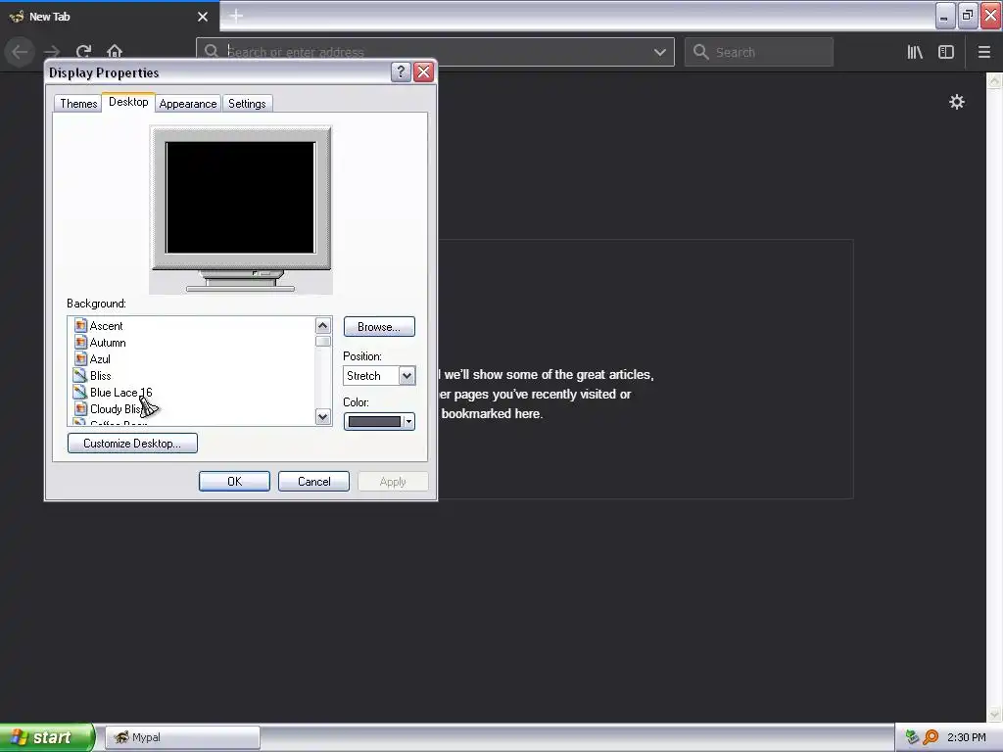Switch to the Themes tab

(x=78, y=104)
